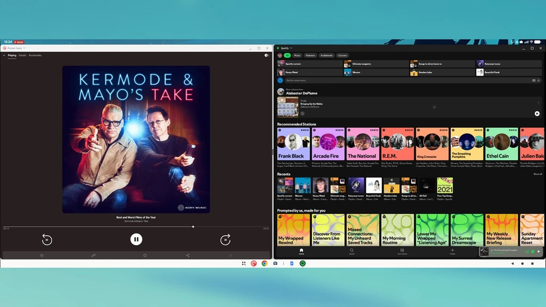546x307 pixels.
Task: Open the app launcher in taskbar
Action: (244, 263)
